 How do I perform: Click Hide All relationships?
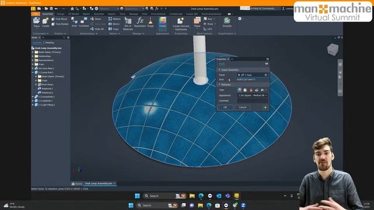pyautogui.click(x=97, y=29)
